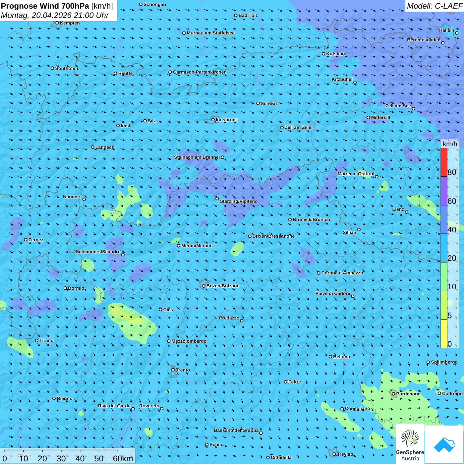Click the 'Mezzolombardo' label
Image resolution: width=464 pixels, height=464 pixels.
click(189, 341)
